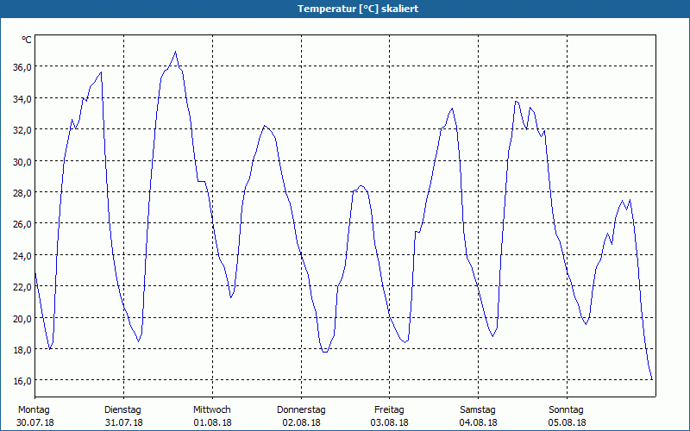Click the 30,0 y-axis value

[22, 161]
